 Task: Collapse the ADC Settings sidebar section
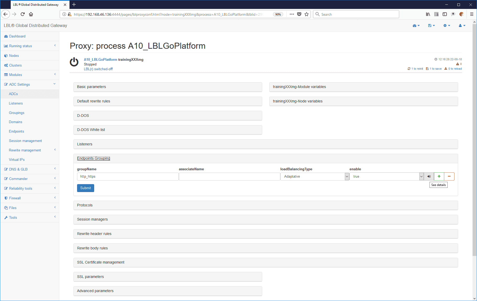click(x=30, y=84)
